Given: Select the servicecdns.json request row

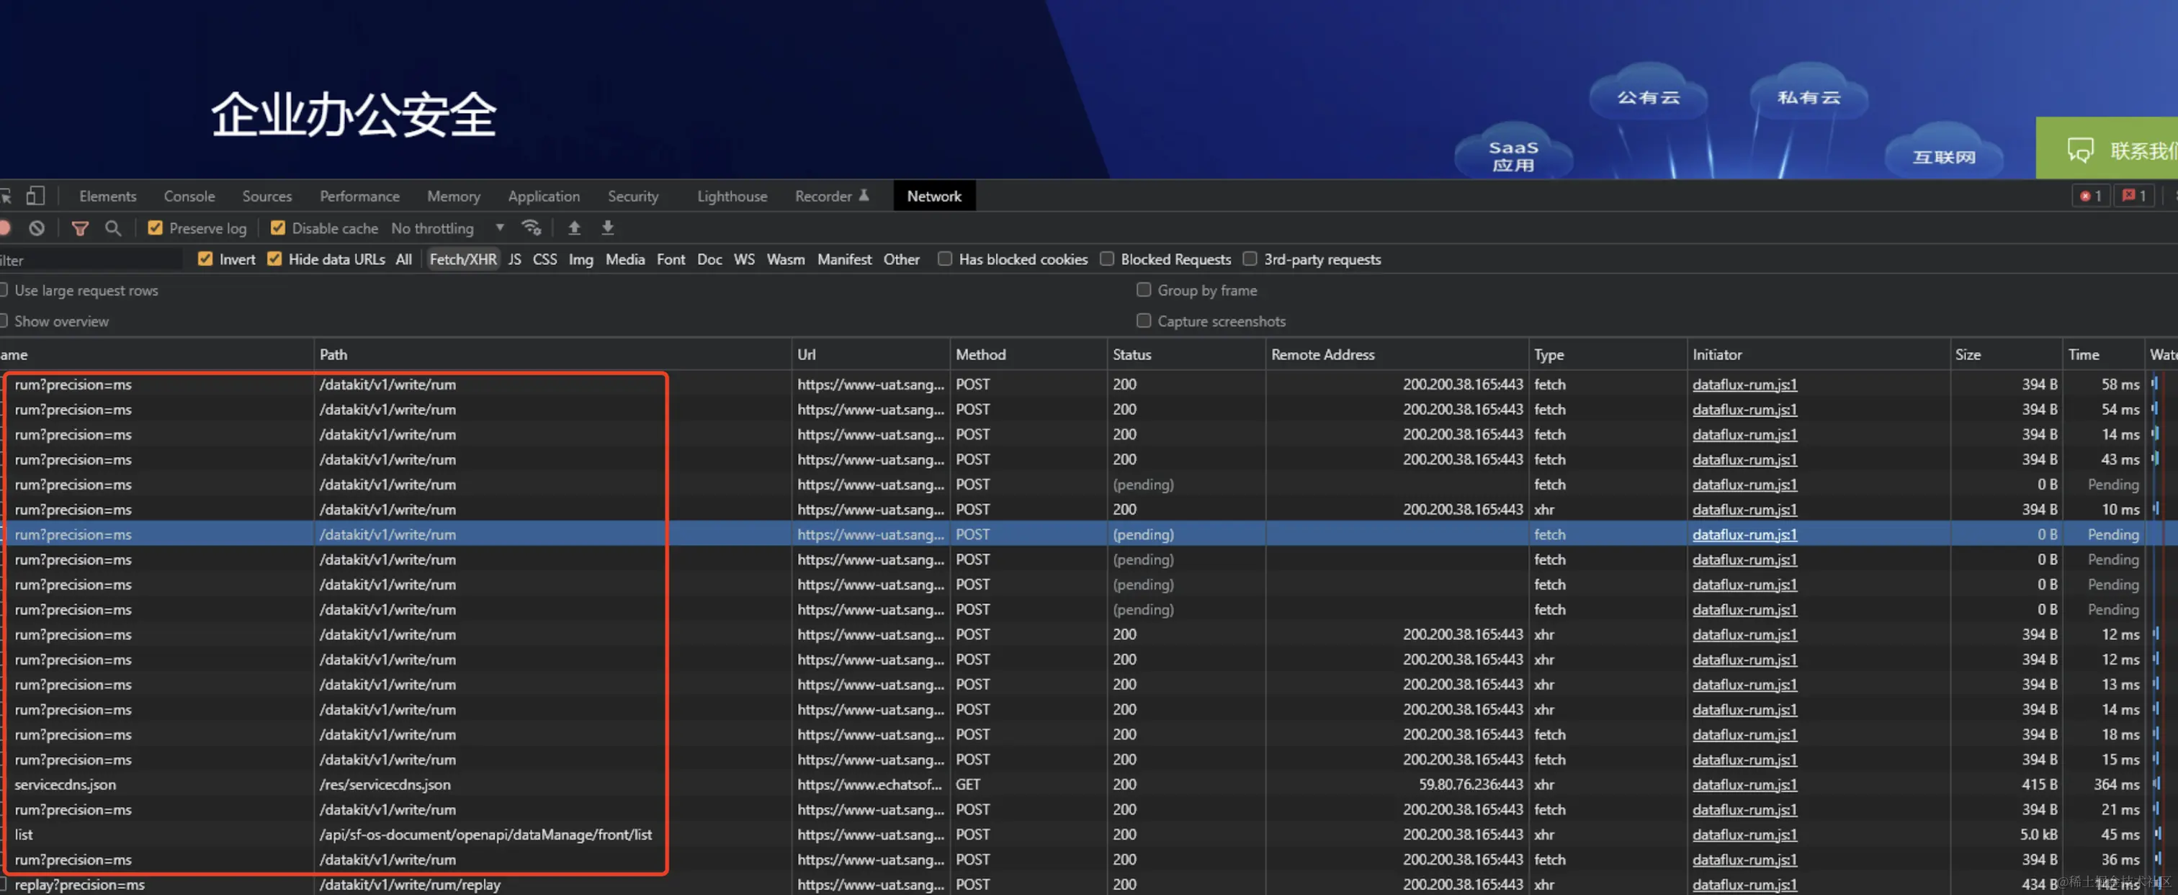Looking at the screenshot, I should click(x=65, y=785).
